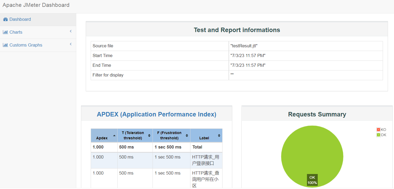
Task: Sort by Toleration threshold arrows
Action: coord(149,136)
